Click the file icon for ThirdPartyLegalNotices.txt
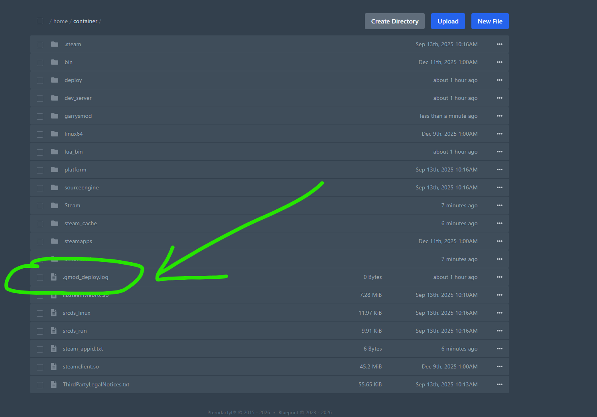The image size is (597, 417). tap(54, 384)
